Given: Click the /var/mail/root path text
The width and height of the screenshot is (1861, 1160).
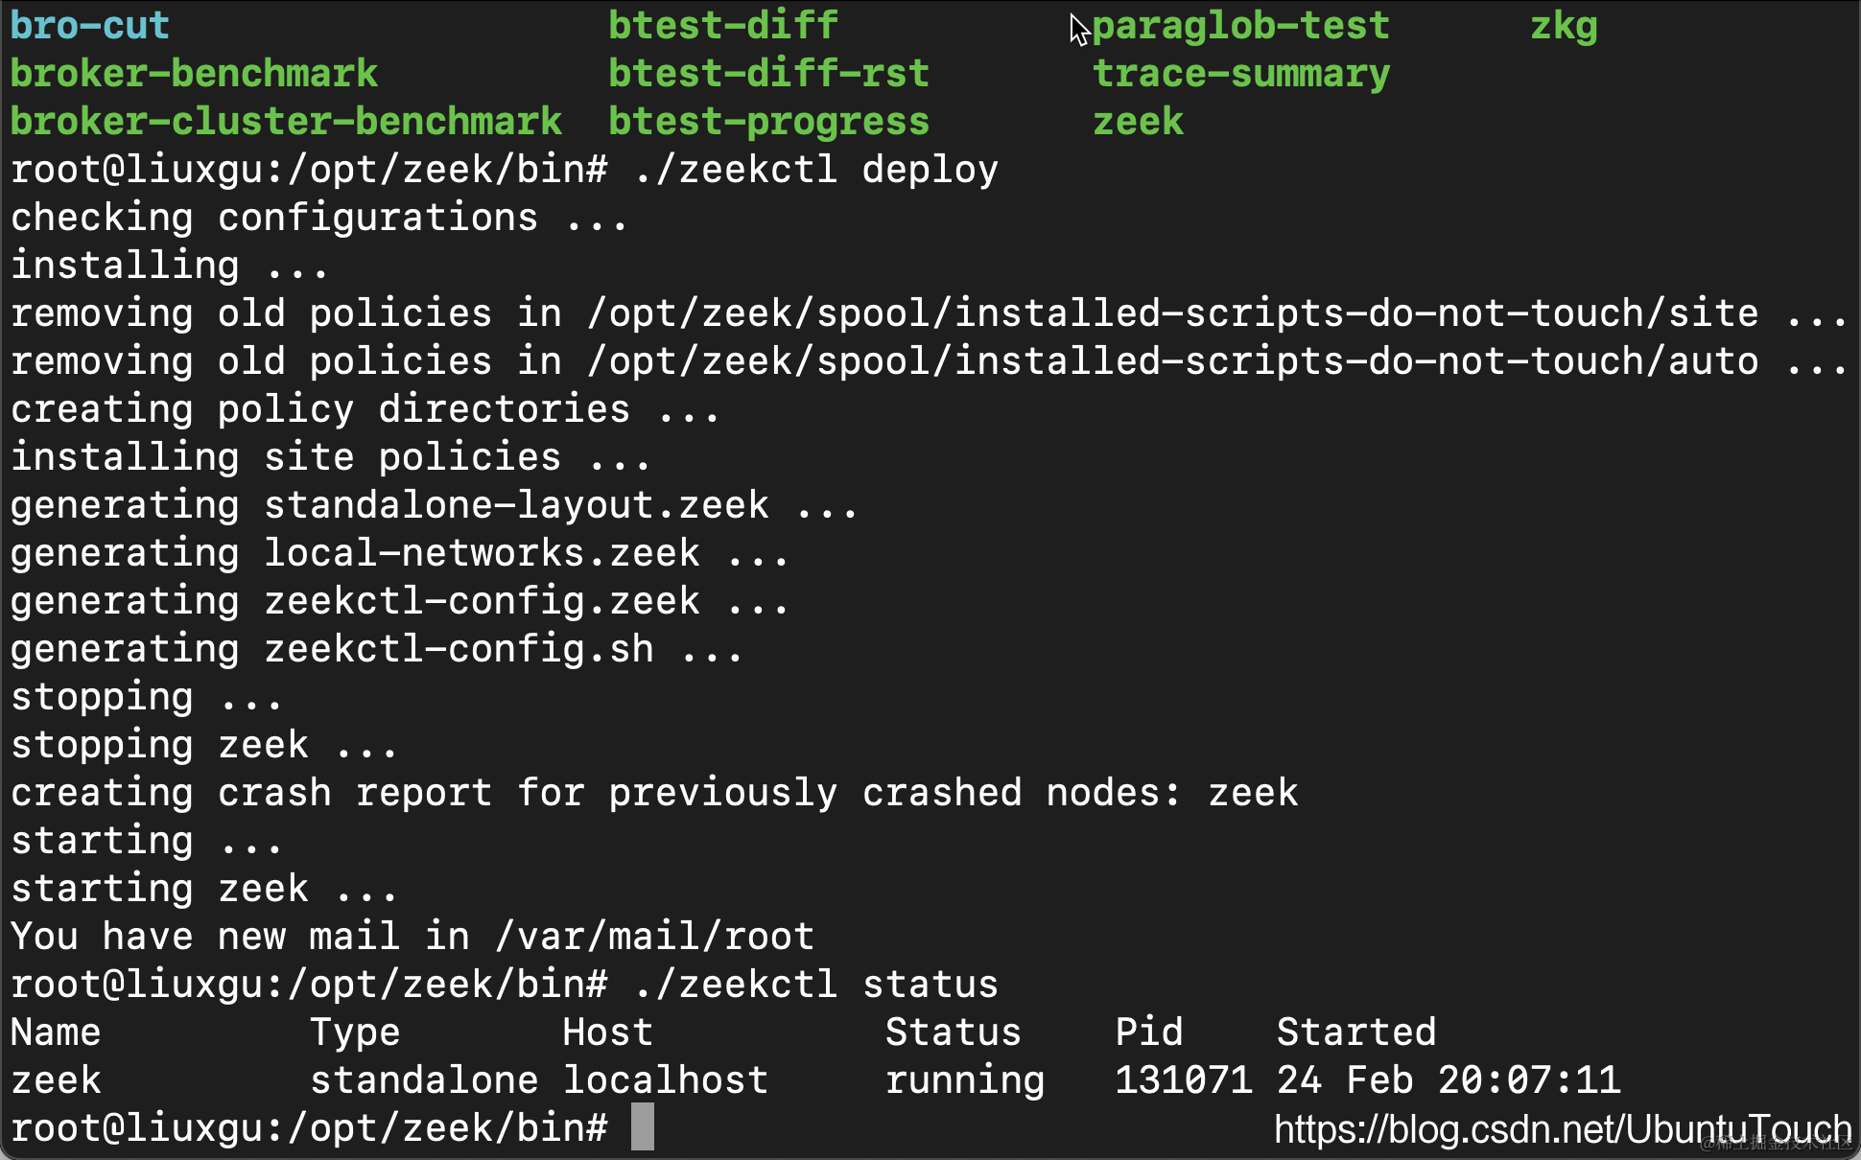Looking at the screenshot, I should (x=654, y=937).
